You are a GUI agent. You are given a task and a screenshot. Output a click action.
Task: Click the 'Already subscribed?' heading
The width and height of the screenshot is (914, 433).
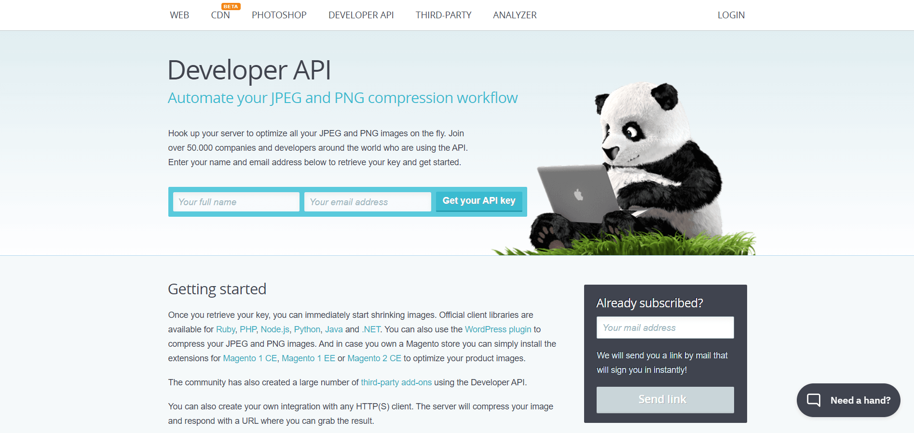[x=650, y=303]
